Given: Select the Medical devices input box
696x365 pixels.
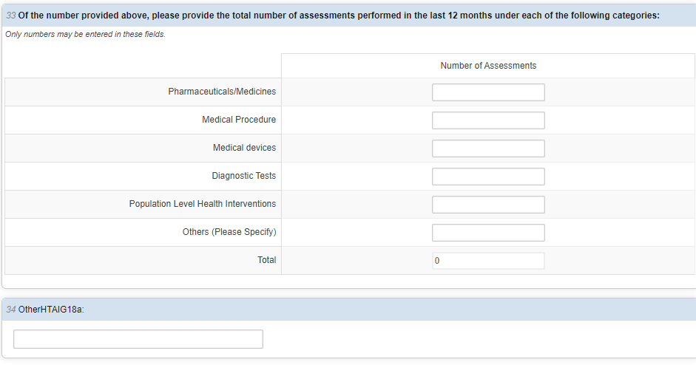Looking at the screenshot, I should (488, 149).
